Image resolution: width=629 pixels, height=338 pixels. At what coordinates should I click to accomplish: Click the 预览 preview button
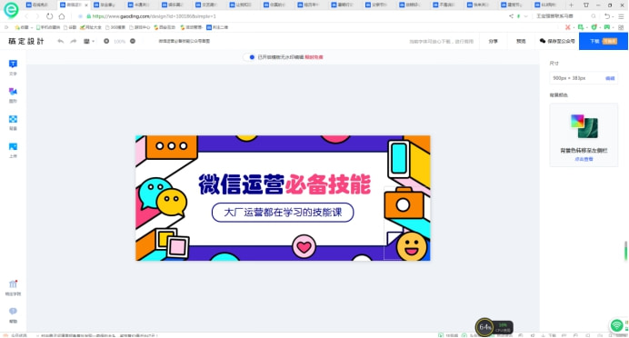tap(521, 41)
